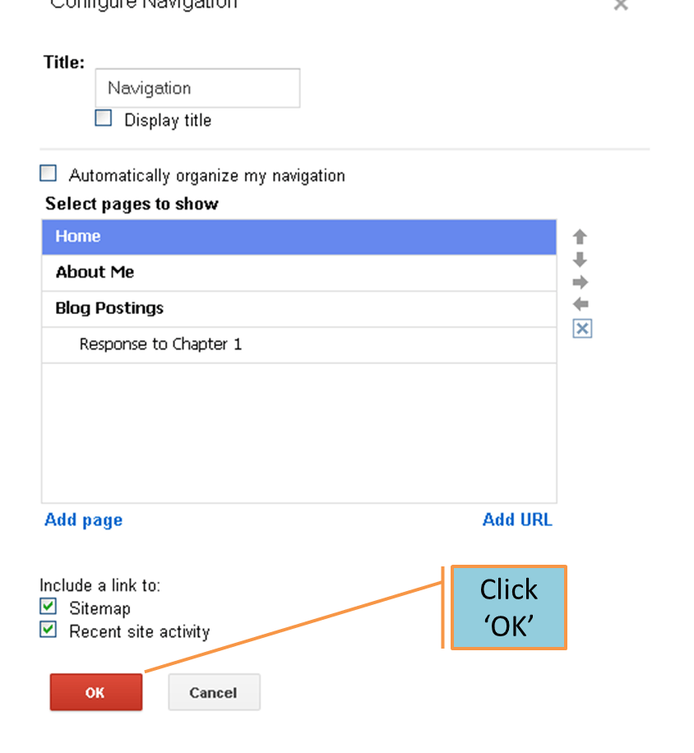Open the 'Add URL' link
This screenshot has height=753, width=694.
516,520
